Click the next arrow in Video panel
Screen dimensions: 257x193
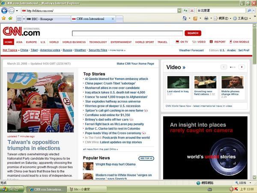coord(242,67)
